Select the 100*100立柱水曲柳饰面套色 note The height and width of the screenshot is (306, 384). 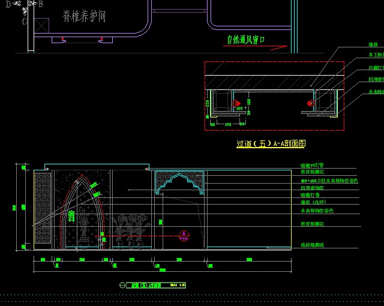[329, 181]
